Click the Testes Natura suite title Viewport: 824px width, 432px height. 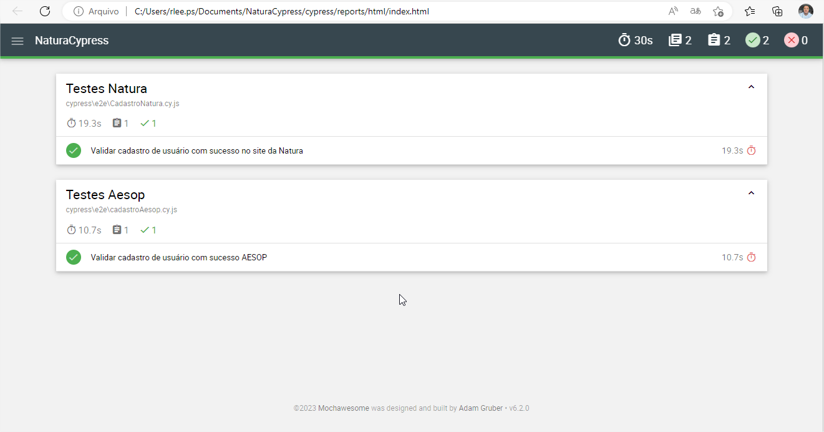click(107, 89)
